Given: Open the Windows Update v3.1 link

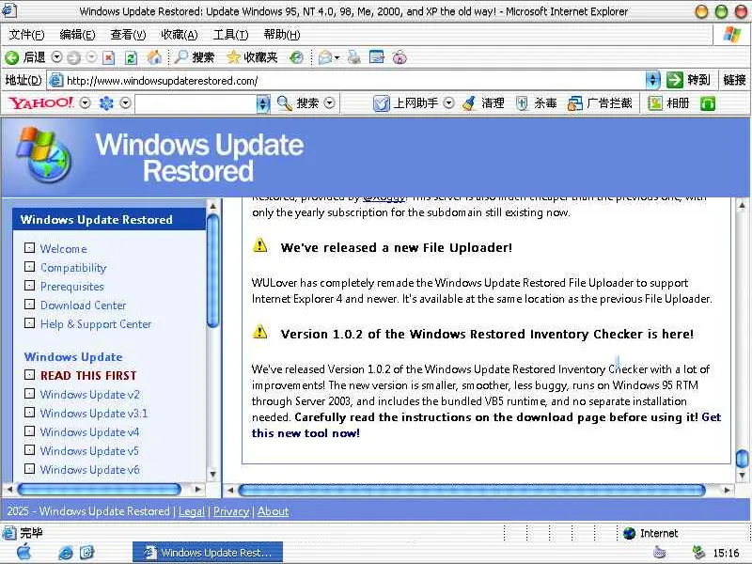Looking at the screenshot, I should pyautogui.click(x=94, y=413).
